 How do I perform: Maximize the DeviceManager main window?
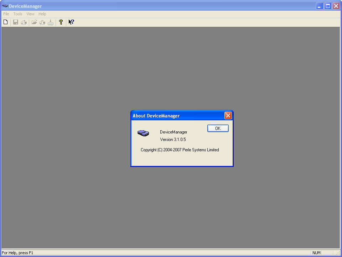coord(328,6)
